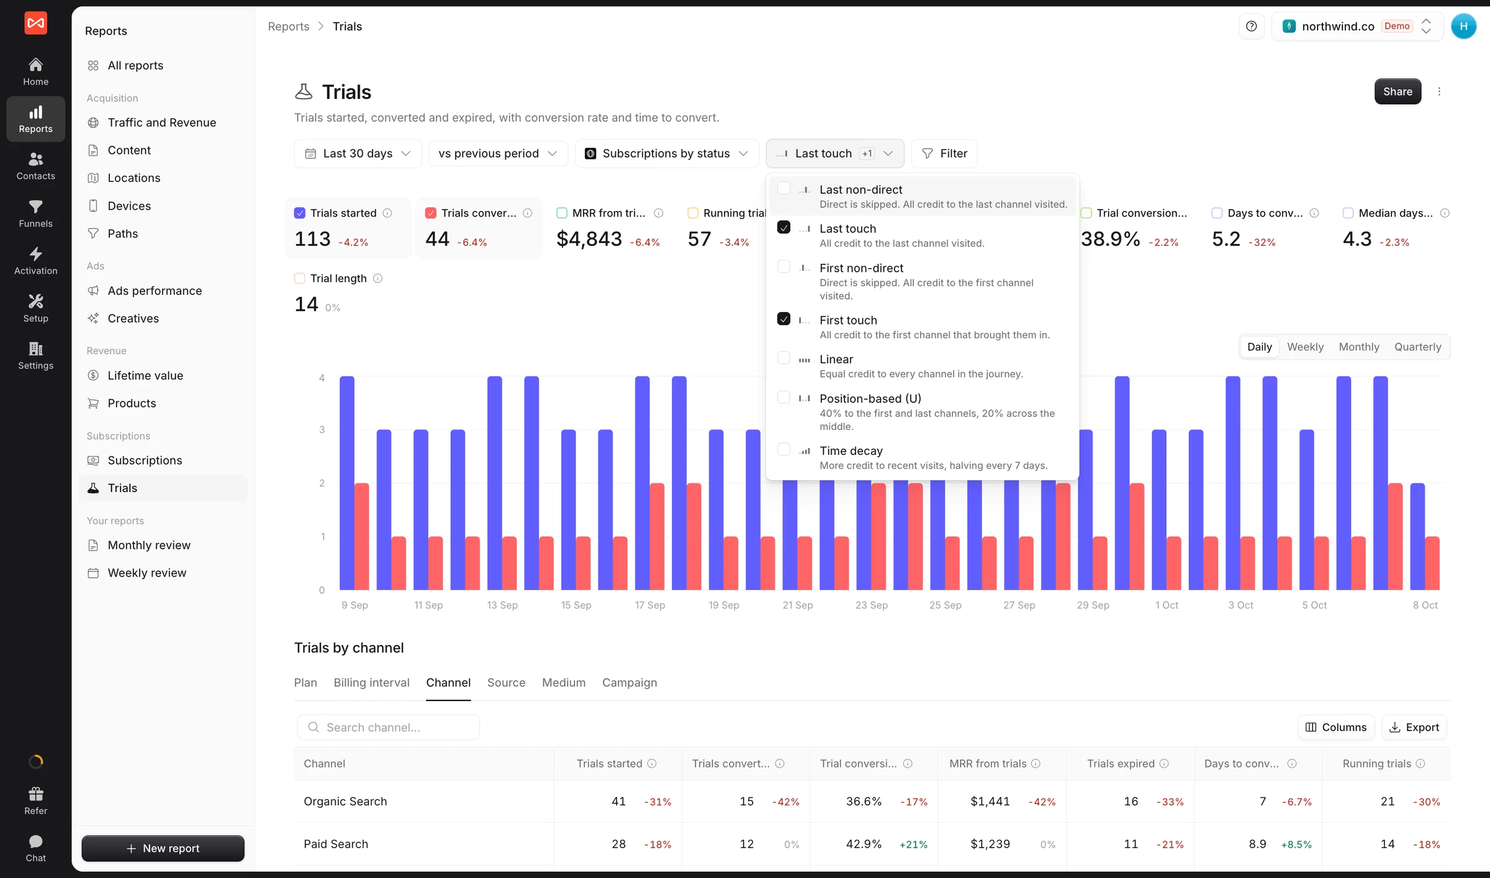Screen dimensions: 1490x878
Task: Check the Last non-direct attribution option
Action: point(783,188)
